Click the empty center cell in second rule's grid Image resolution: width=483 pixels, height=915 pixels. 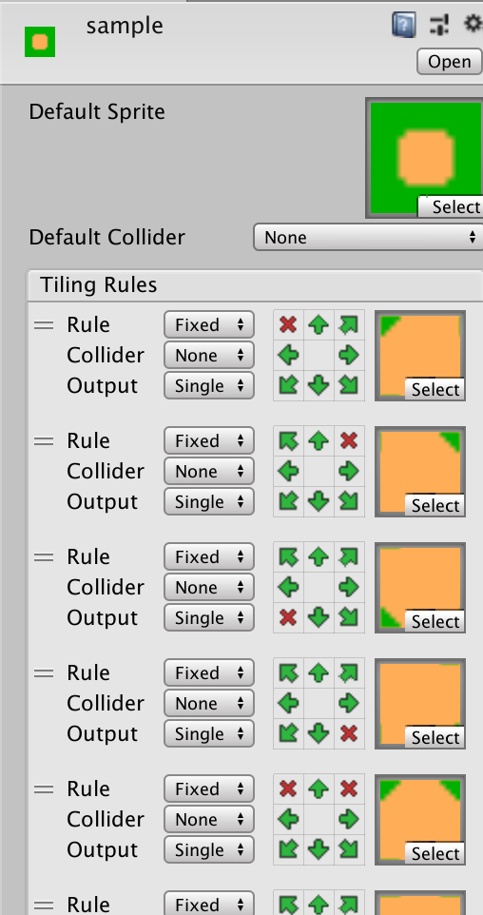tap(319, 471)
